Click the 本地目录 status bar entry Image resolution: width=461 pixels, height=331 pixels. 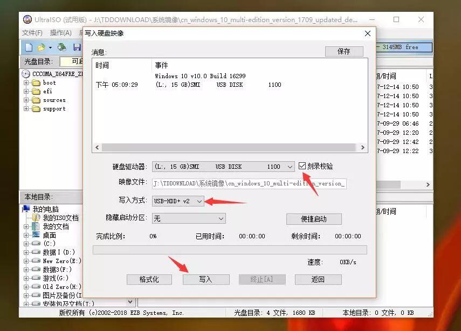(378, 313)
